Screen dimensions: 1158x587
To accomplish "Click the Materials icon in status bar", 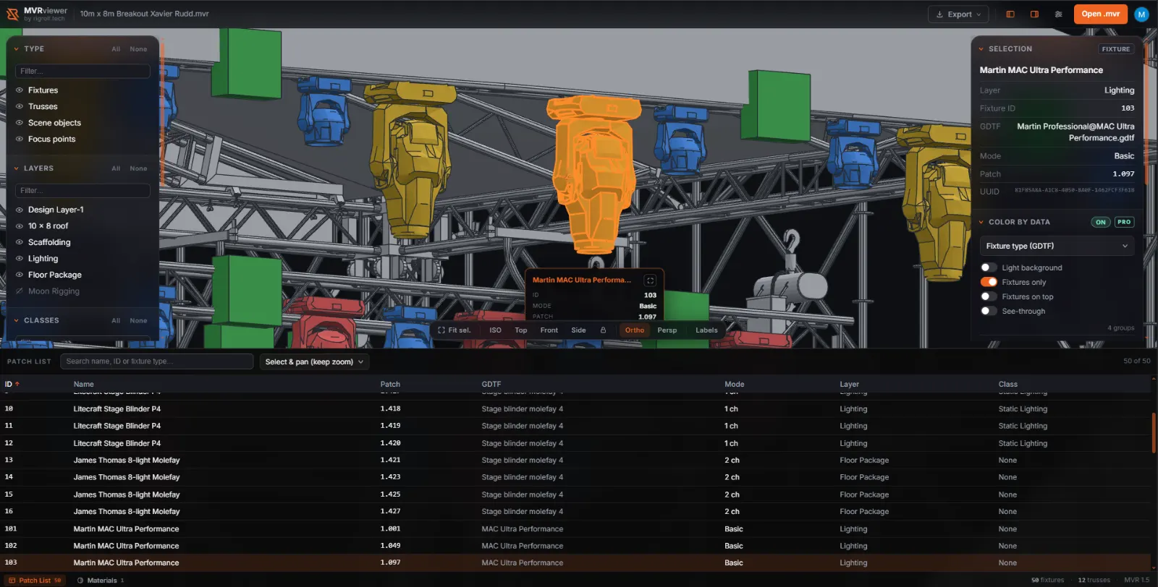I will click(x=80, y=580).
